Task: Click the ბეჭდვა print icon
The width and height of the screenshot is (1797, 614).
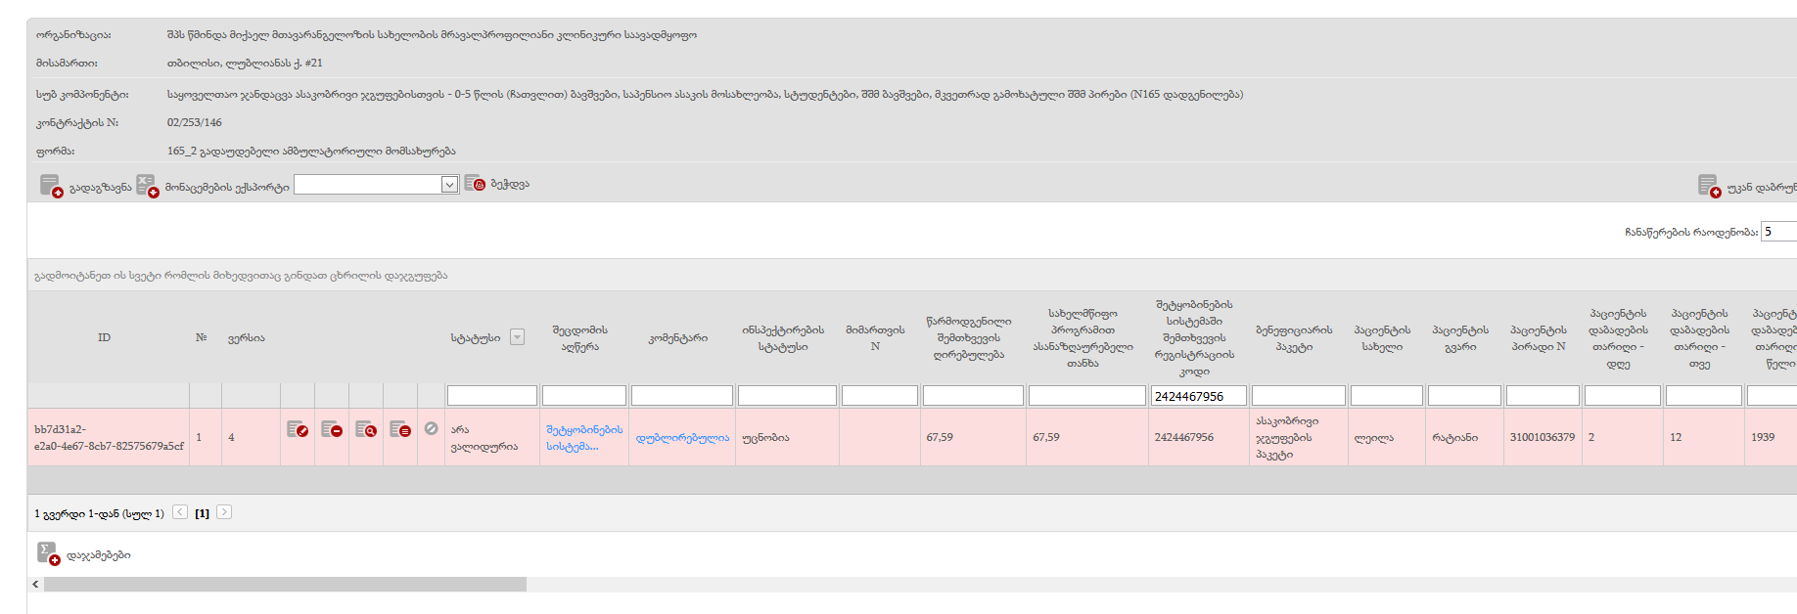Action: point(475,184)
